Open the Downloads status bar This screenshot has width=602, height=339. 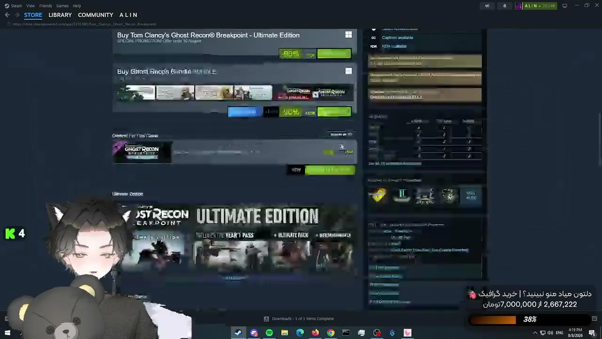pos(299,319)
